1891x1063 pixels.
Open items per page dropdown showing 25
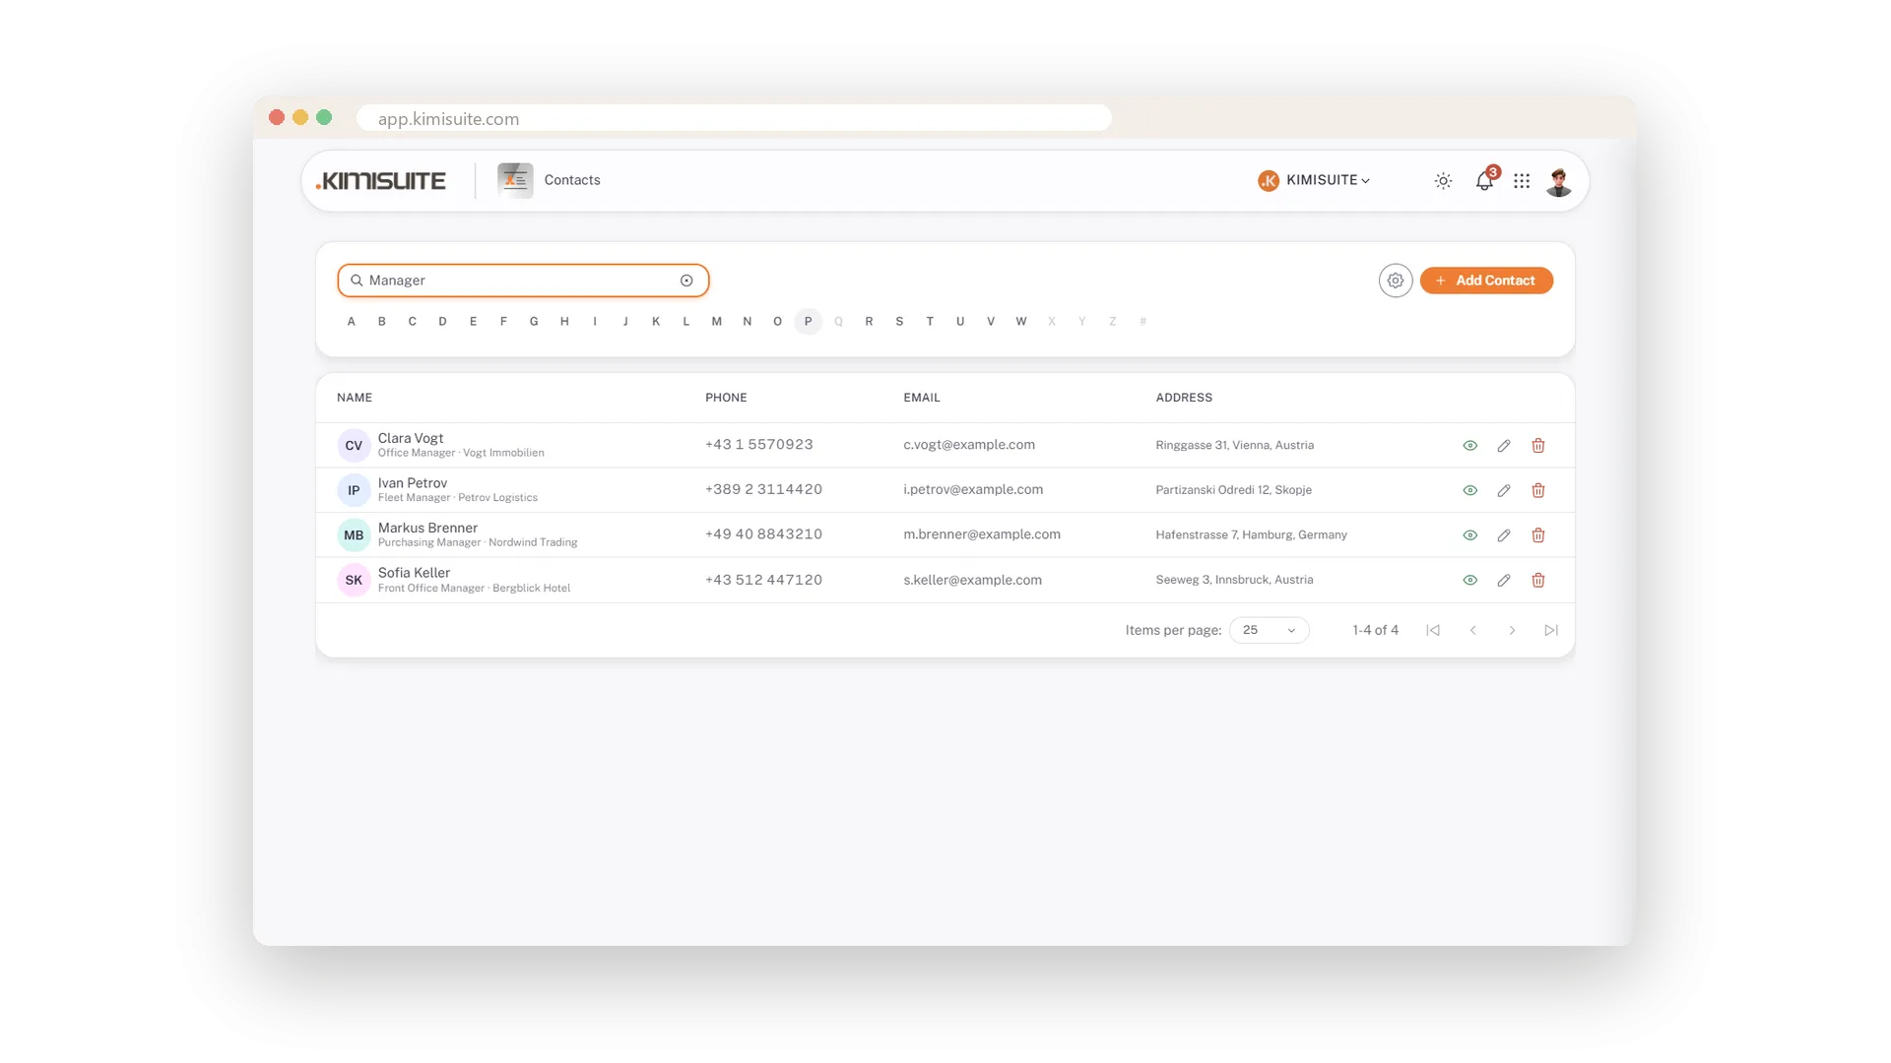pyautogui.click(x=1269, y=630)
